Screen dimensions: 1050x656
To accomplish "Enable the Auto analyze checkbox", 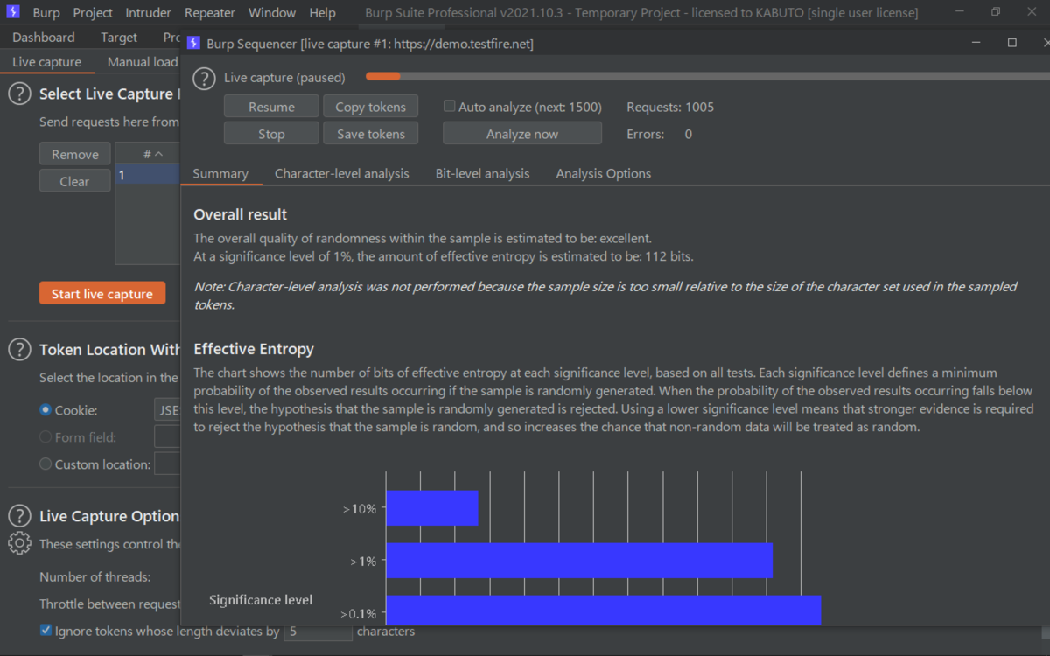I will point(450,107).
